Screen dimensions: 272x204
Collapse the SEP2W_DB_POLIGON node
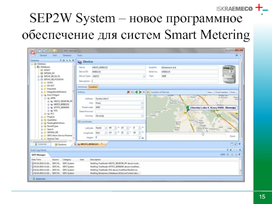tap(38, 80)
